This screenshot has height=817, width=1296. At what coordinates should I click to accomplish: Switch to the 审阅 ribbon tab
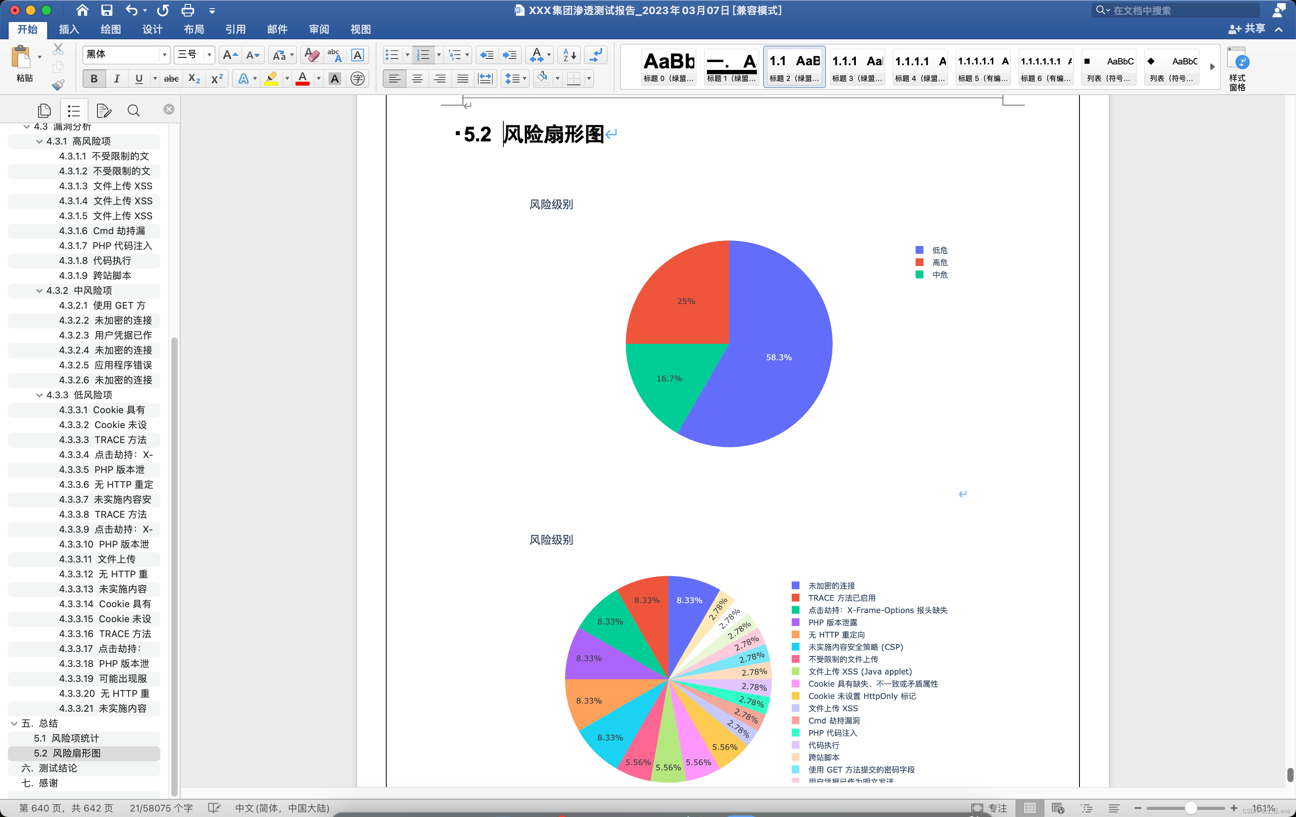[319, 29]
